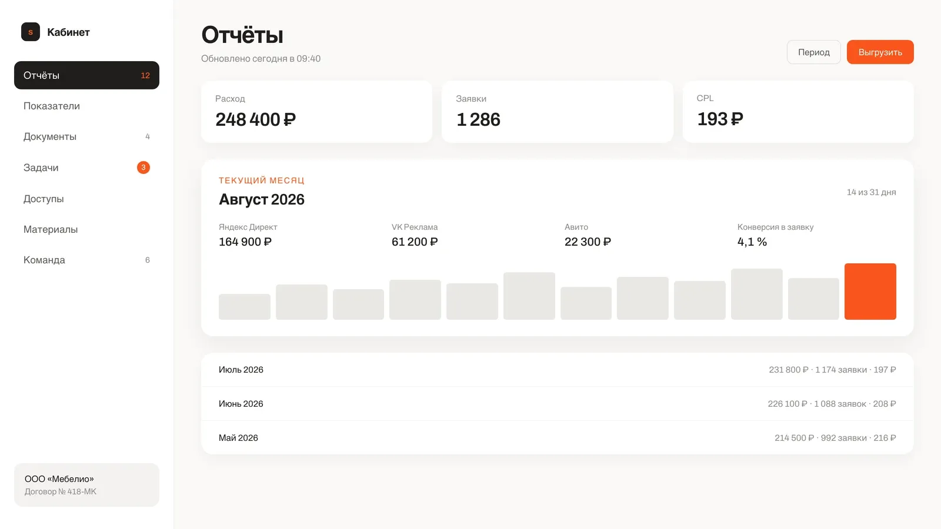Viewport: 941px width, 529px height.
Task: Open the Июль 2026 report row
Action: pyautogui.click(x=558, y=370)
